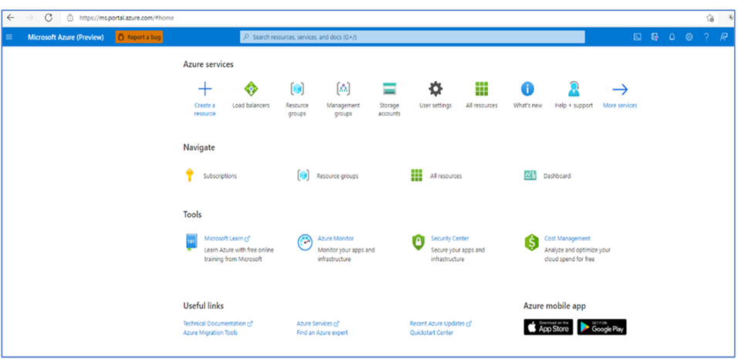Open the Find an Azure expert link
This screenshot has height=359, width=738.
[x=322, y=333]
